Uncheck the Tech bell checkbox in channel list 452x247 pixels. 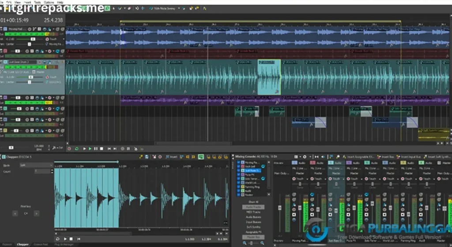[238, 167]
